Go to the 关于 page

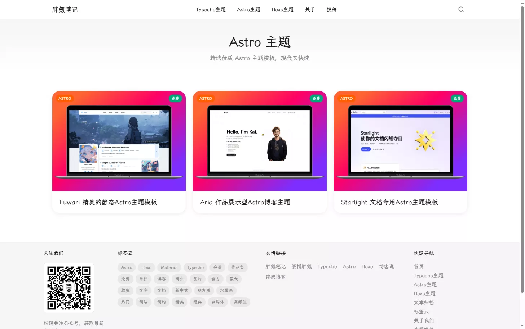[310, 9]
